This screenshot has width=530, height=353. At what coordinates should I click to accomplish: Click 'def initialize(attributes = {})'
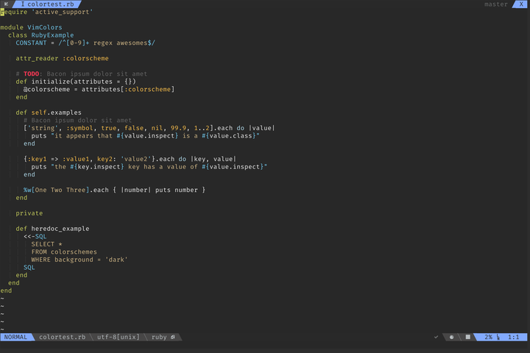point(76,82)
